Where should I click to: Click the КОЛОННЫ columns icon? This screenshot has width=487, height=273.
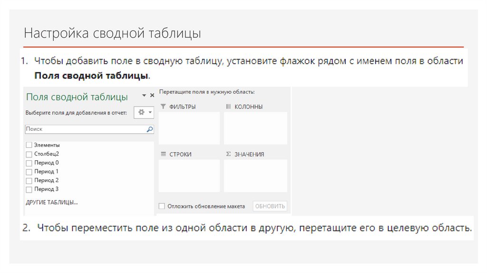228,107
